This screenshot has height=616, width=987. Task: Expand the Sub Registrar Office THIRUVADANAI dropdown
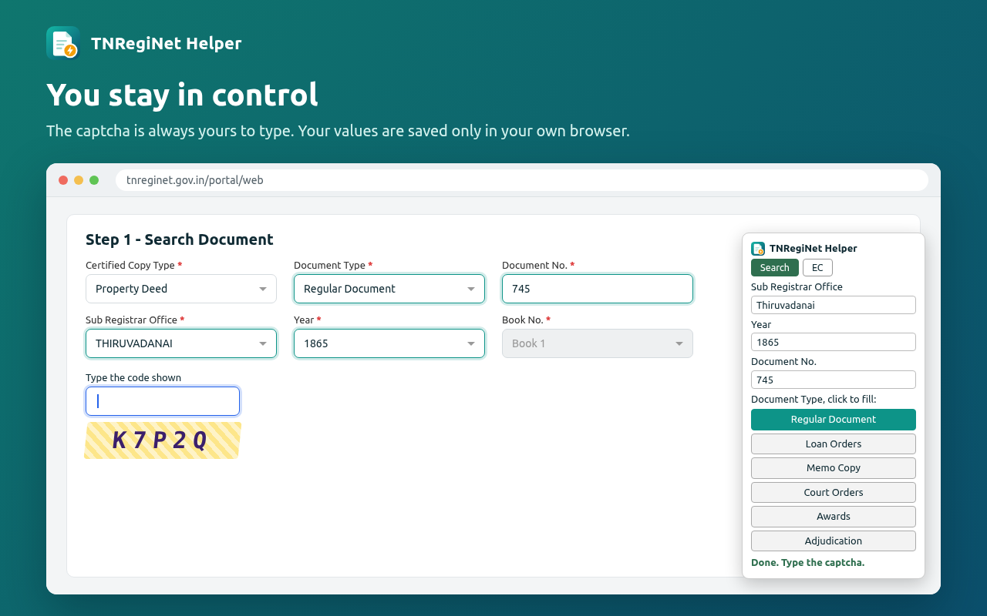pyautogui.click(x=181, y=343)
